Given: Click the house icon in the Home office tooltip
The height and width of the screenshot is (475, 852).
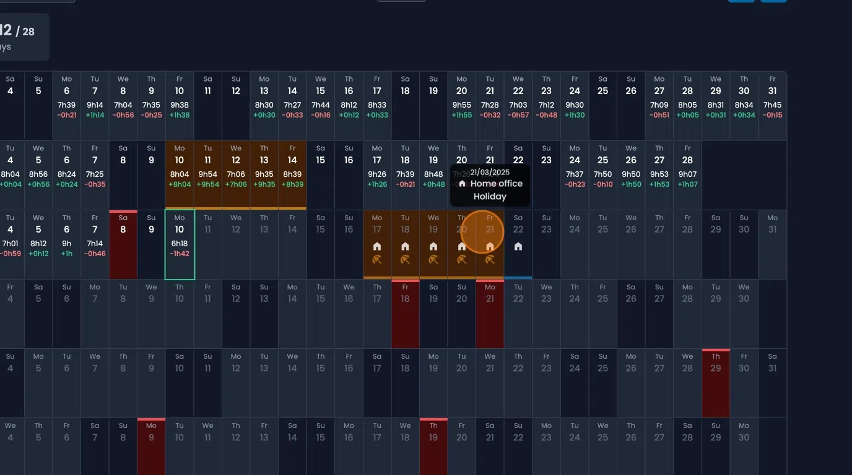Looking at the screenshot, I should tap(462, 184).
